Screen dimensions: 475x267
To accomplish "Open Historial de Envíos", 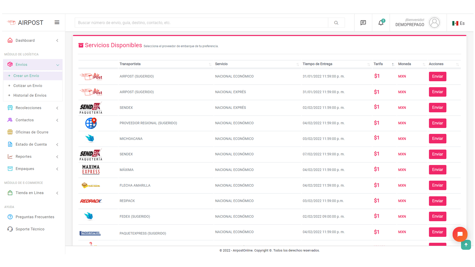I will pyautogui.click(x=30, y=95).
